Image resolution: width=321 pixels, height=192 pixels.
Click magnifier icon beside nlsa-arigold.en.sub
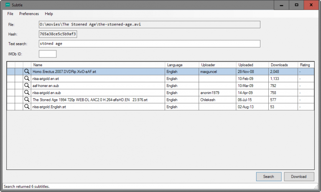(27, 93)
